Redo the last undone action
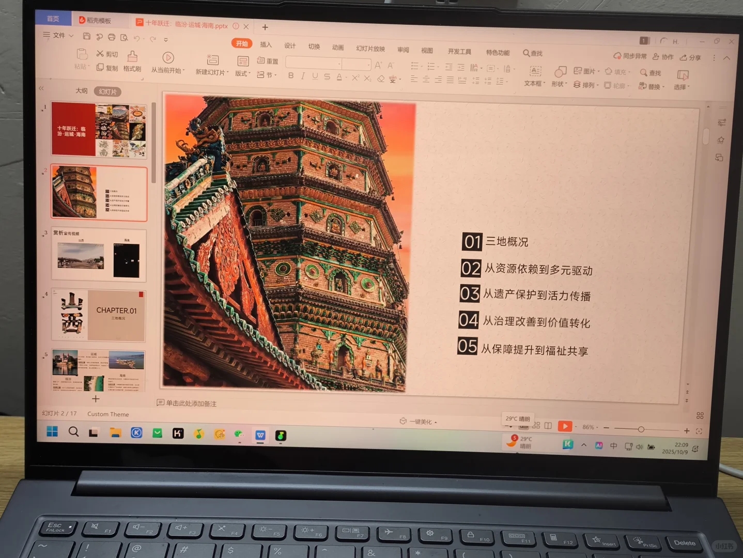743x558 pixels. coord(153,39)
